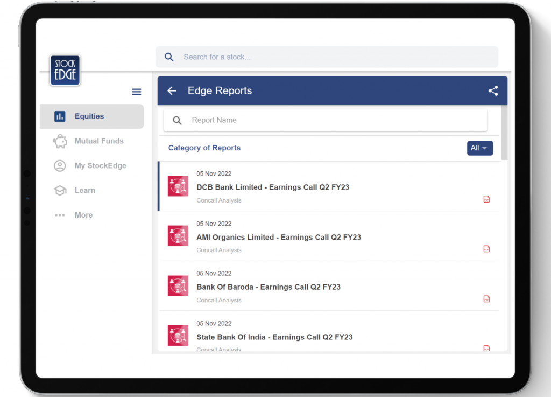The width and height of the screenshot is (551, 397).
Task: Open Bank Of Baroda Earnings Call report
Action: click(x=329, y=286)
